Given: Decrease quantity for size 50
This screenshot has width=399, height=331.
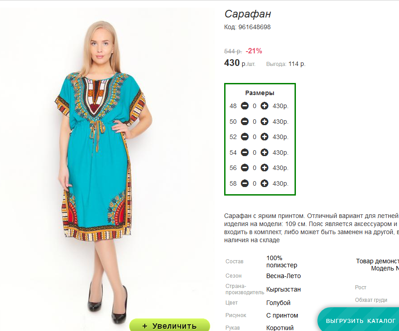Looking at the screenshot, I should (x=245, y=122).
